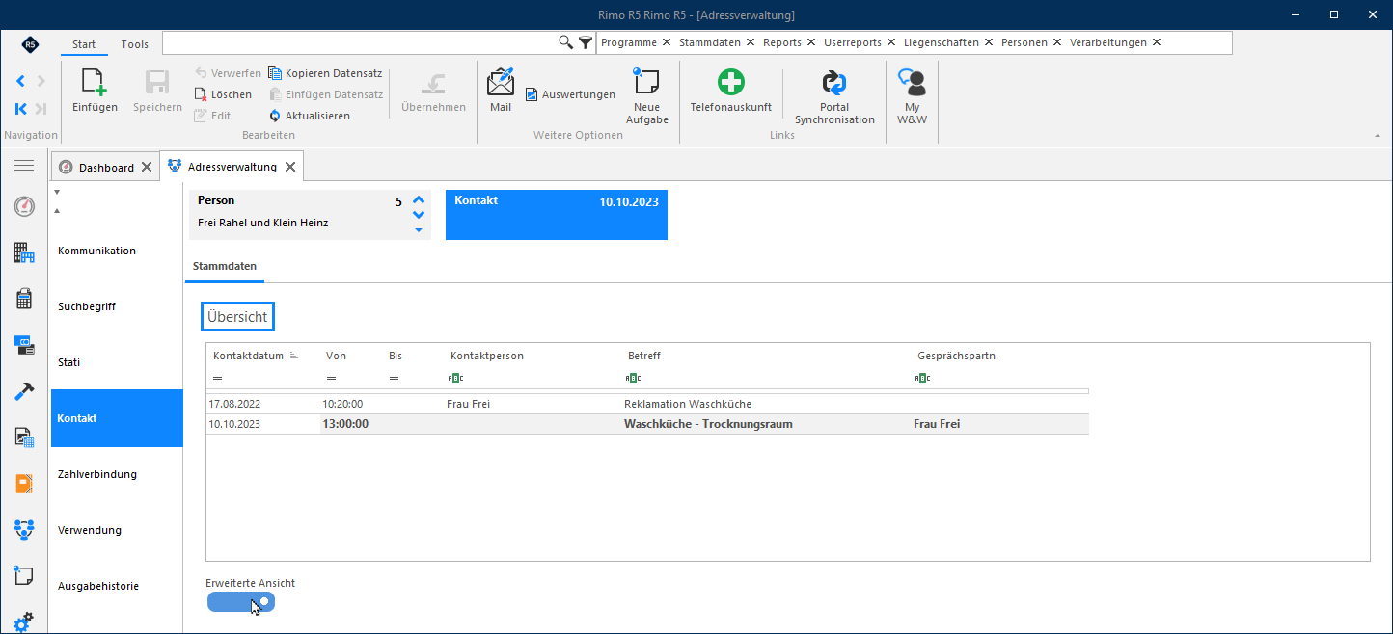Click Kopieren Datensatz in the ribbon
1393x634 pixels.
click(325, 73)
